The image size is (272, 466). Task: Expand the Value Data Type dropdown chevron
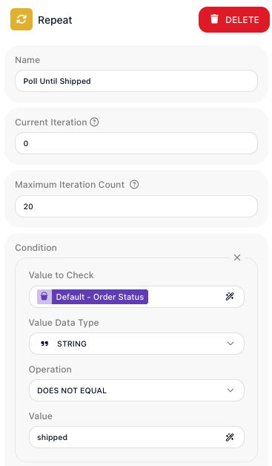(x=230, y=344)
